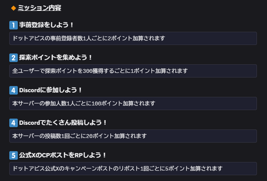Click the number badge beside Discordに参加しよう
Image resolution: width=267 pixels, height=181 pixels.
[x=14, y=90]
